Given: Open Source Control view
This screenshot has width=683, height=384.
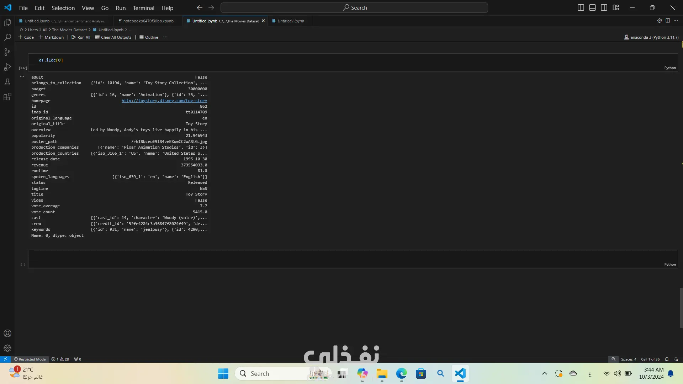Looking at the screenshot, I should pyautogui.click(x=7, y=52).
